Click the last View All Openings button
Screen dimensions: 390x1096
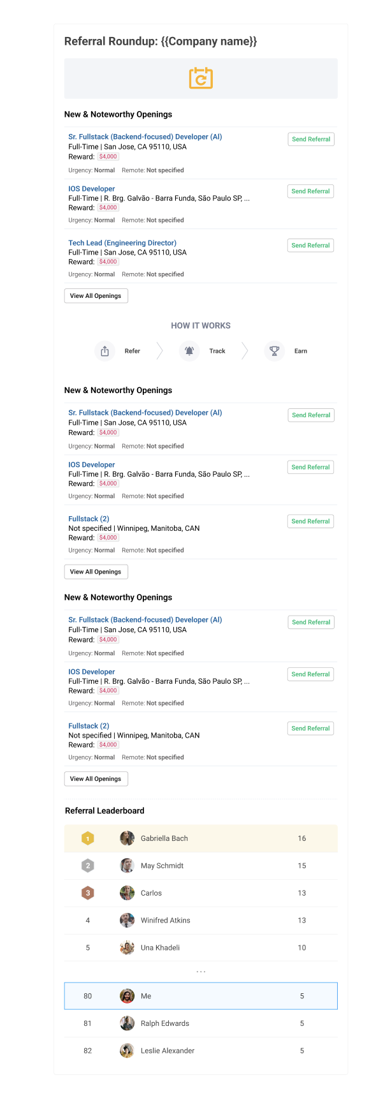pos(96,779)
